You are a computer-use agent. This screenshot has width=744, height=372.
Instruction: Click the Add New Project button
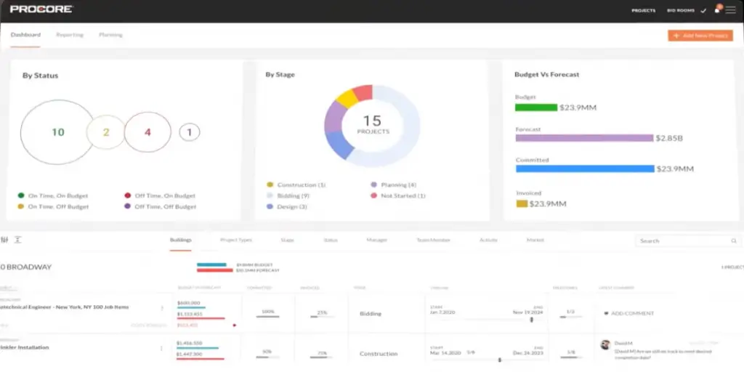pos(700,35)
